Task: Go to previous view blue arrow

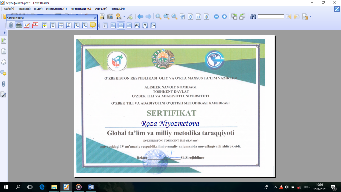Action: pos(140,17)
